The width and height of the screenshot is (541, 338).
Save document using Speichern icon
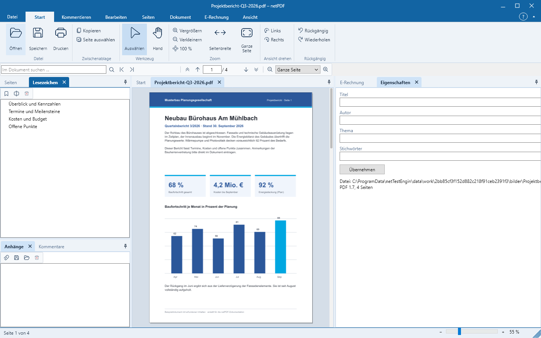[x=38, y=39]
